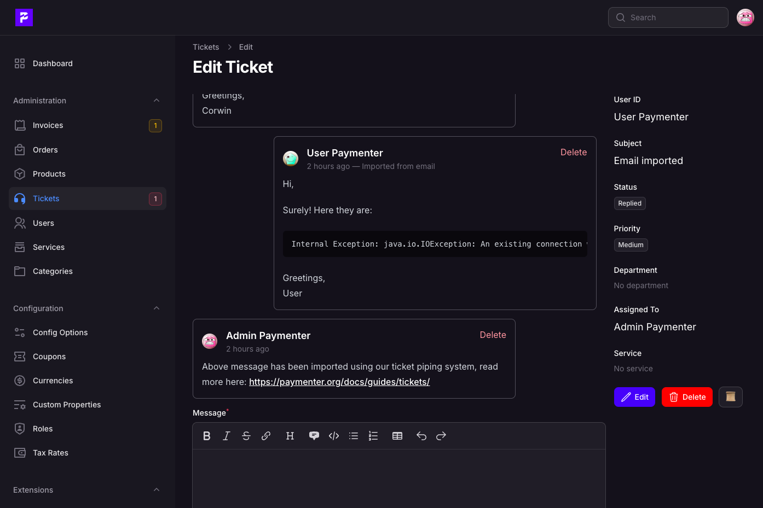Click the purple Edit button

pyautogui.click(x=634, y=397)
